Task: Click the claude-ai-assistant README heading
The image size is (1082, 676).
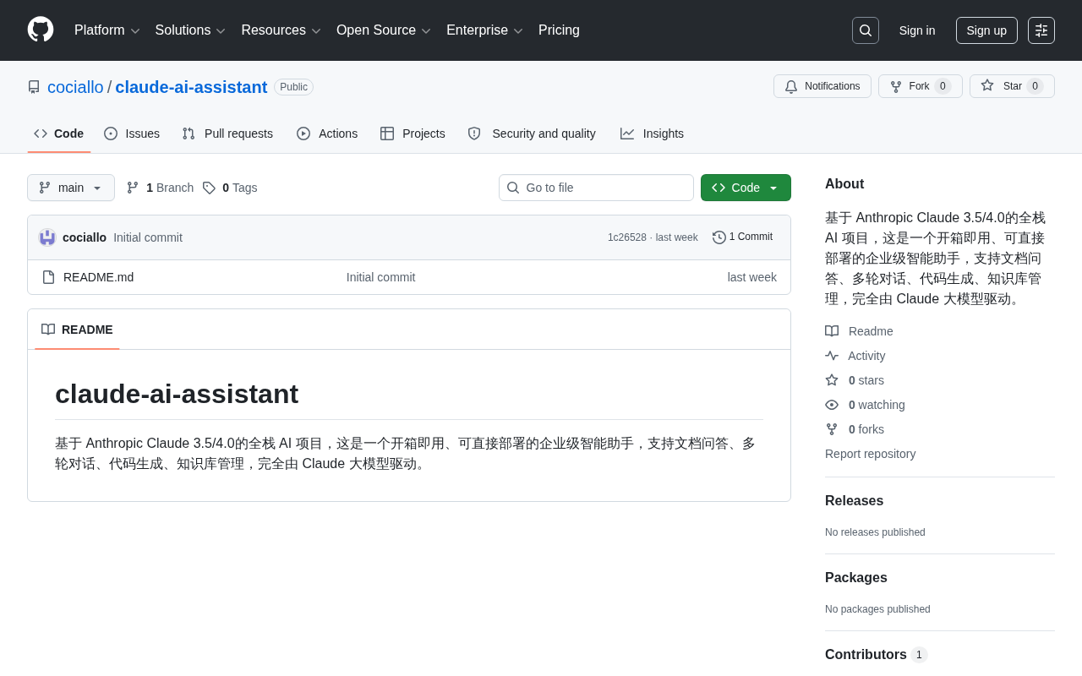Action: point(177,394)
